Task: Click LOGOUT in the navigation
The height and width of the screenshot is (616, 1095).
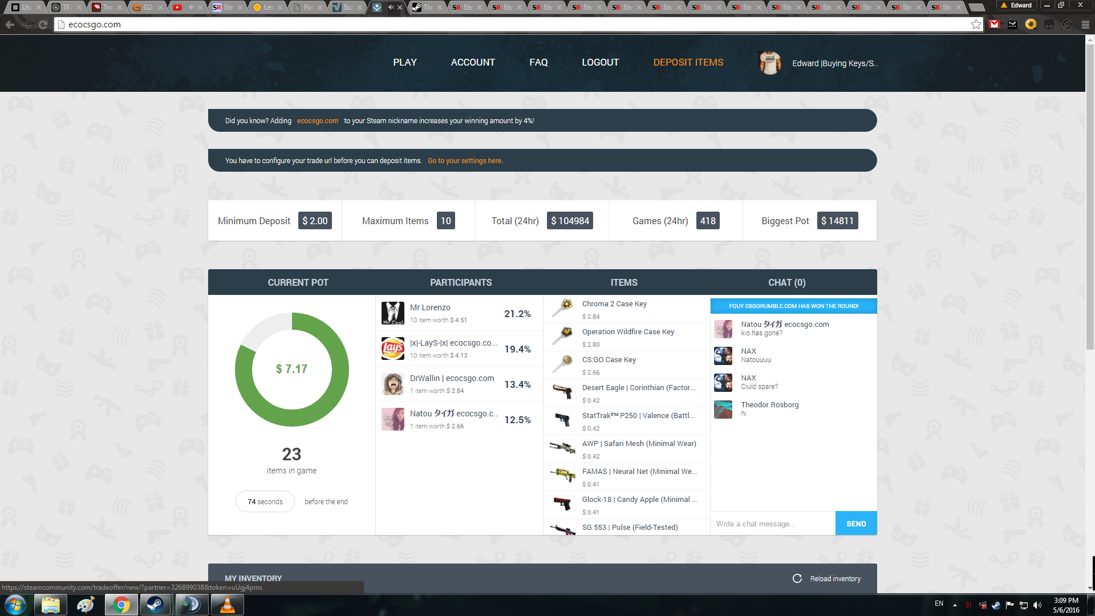Action: tap(600, 63)
